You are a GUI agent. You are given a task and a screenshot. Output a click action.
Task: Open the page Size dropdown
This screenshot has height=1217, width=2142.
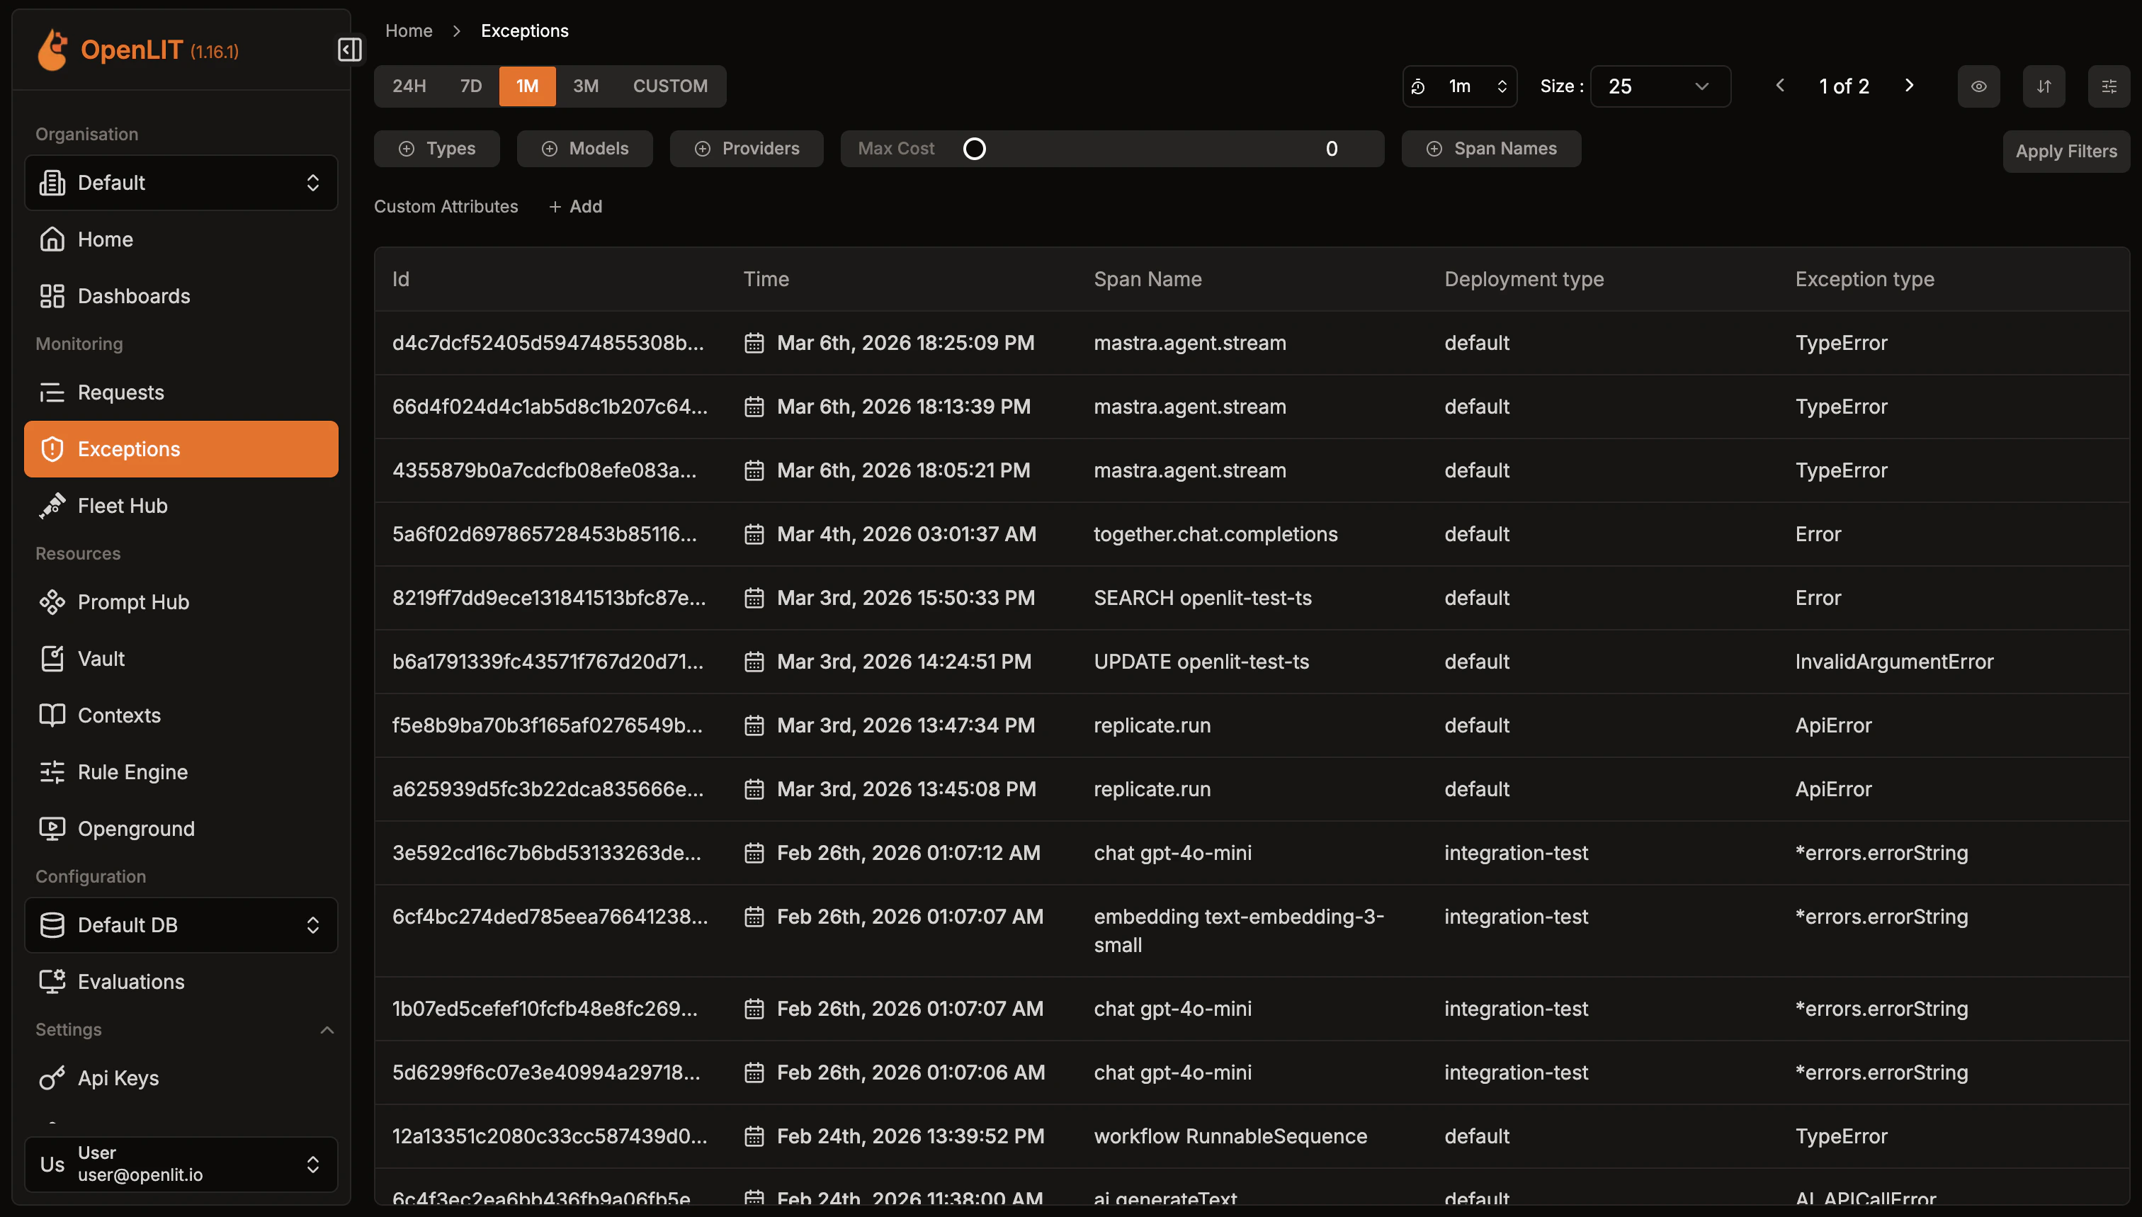[1659, 86]
